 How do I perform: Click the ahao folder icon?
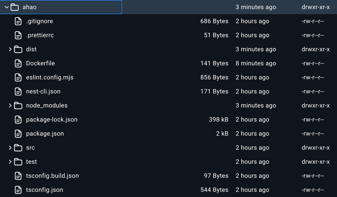15,7
